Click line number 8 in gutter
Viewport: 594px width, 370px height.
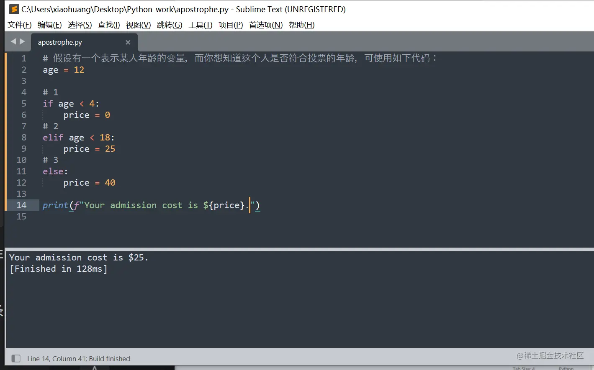click(x=24, y=138)
